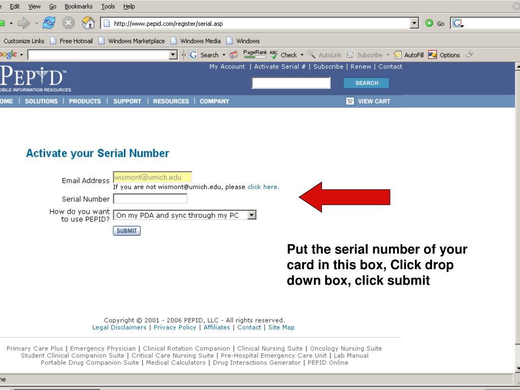This screenshot has height=390, width=520.
Task: Open the Windows Marketplace bookmark
Action: coord(136,41)
